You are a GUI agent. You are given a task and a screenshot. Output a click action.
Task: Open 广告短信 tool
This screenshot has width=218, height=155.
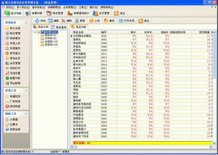pos(13,101)
